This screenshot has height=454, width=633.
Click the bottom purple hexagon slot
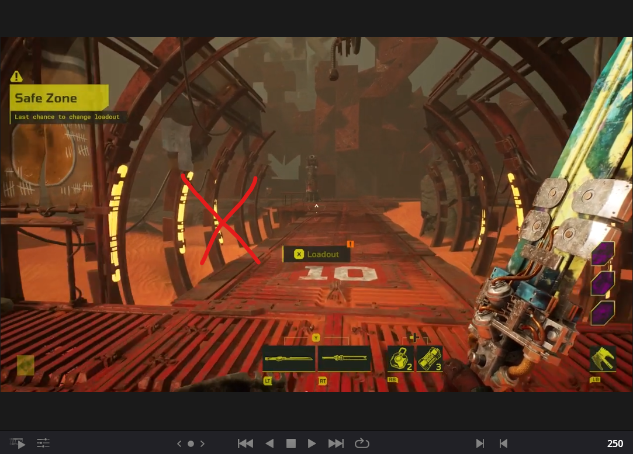tap(603, 313)
